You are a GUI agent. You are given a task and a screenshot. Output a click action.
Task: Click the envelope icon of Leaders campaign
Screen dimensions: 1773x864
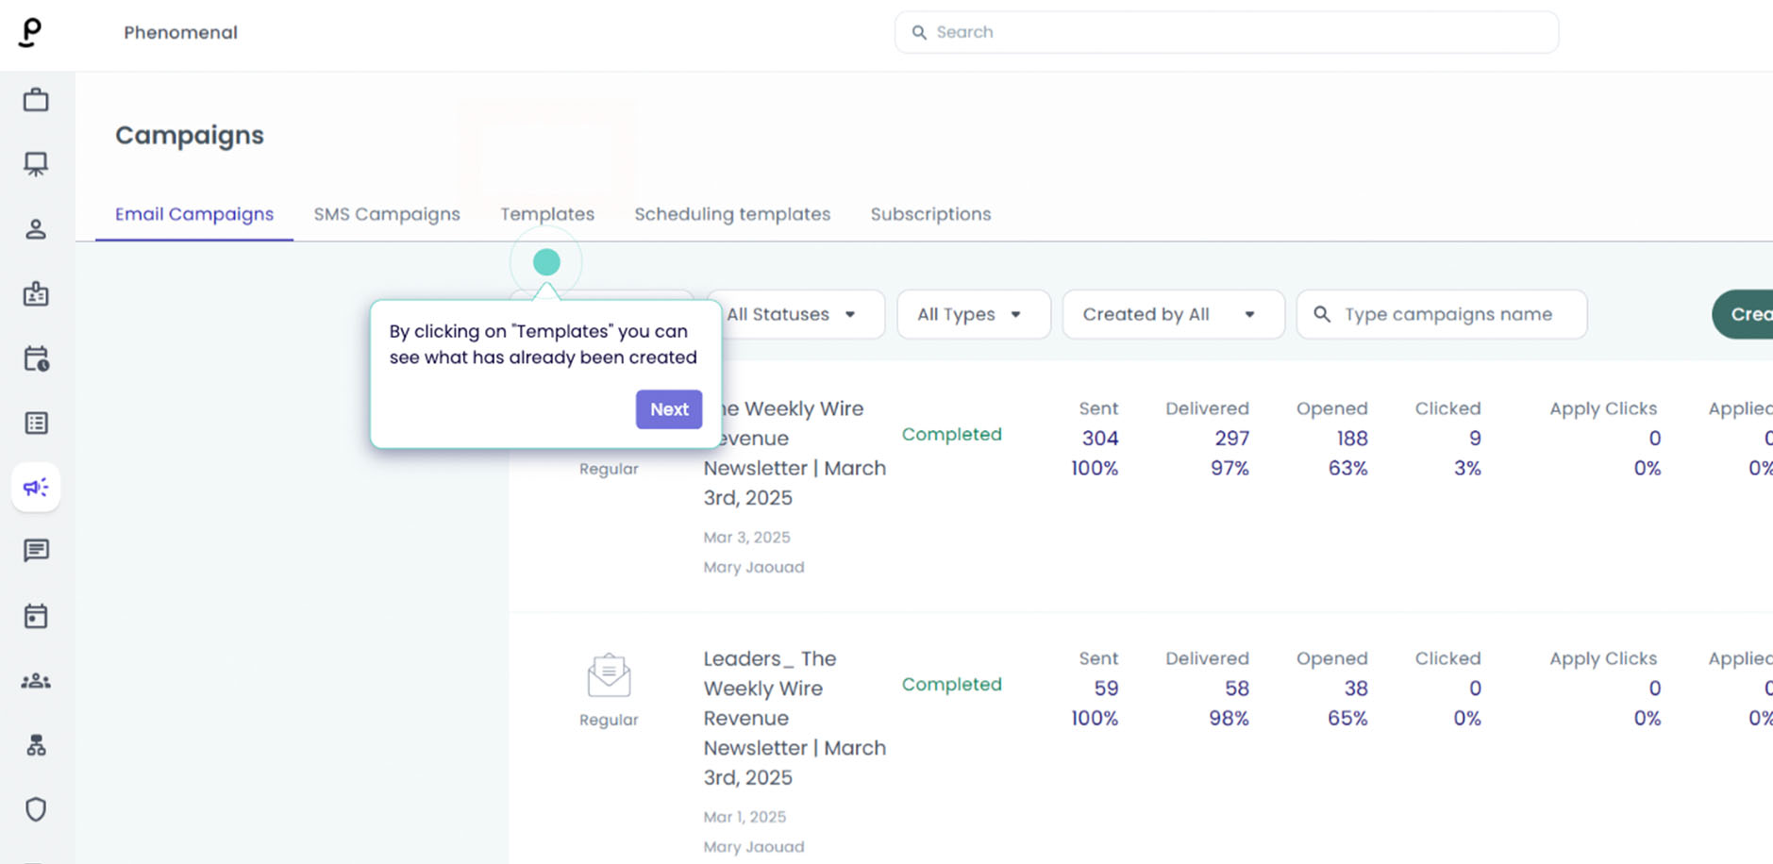(609, 675)
